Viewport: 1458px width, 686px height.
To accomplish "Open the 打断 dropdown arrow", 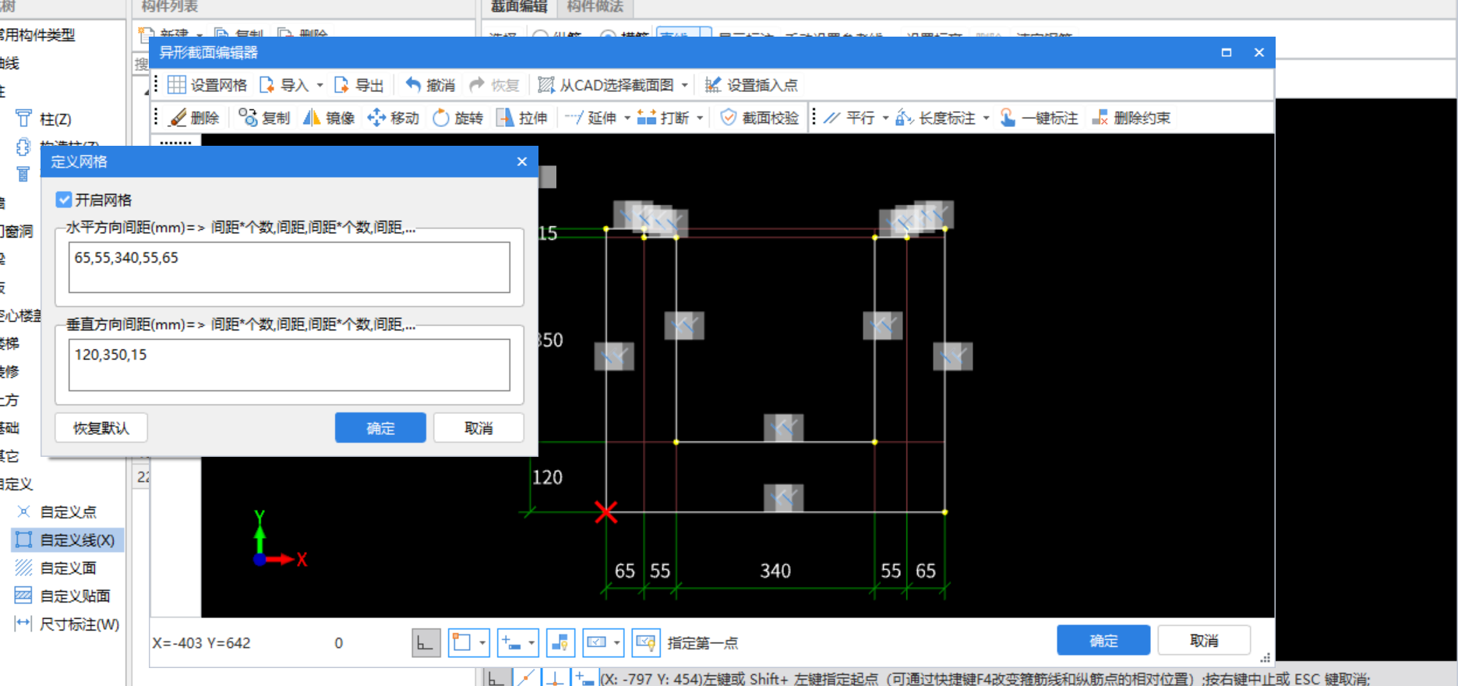I will coord(700,118).
